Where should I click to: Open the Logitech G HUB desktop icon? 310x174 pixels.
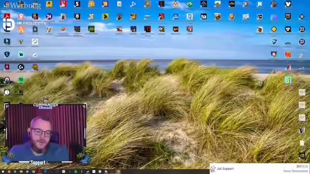click(21, 67)
